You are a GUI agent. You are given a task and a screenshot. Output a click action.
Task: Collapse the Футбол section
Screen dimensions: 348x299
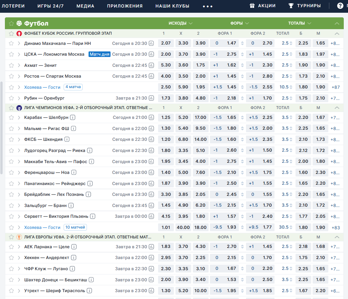[x=337, y=24]
